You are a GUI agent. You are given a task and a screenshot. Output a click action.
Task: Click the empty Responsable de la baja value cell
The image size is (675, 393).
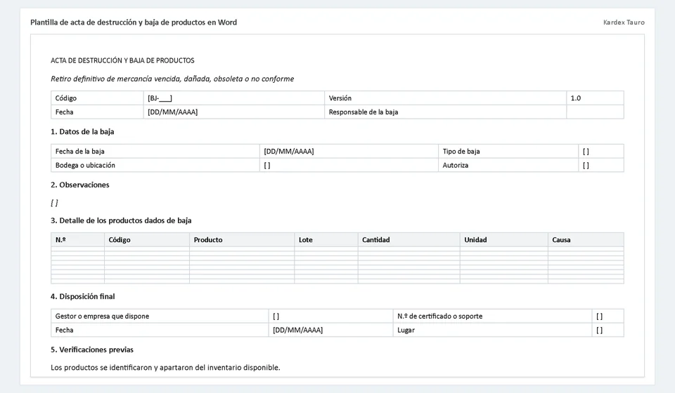pos(595,112)
